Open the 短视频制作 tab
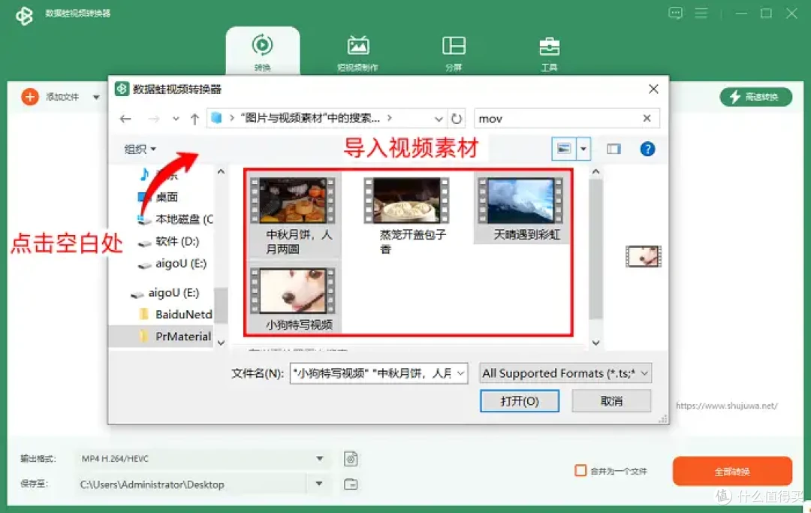811x513 pixels. pyautogui.click(x=358, y=53)
